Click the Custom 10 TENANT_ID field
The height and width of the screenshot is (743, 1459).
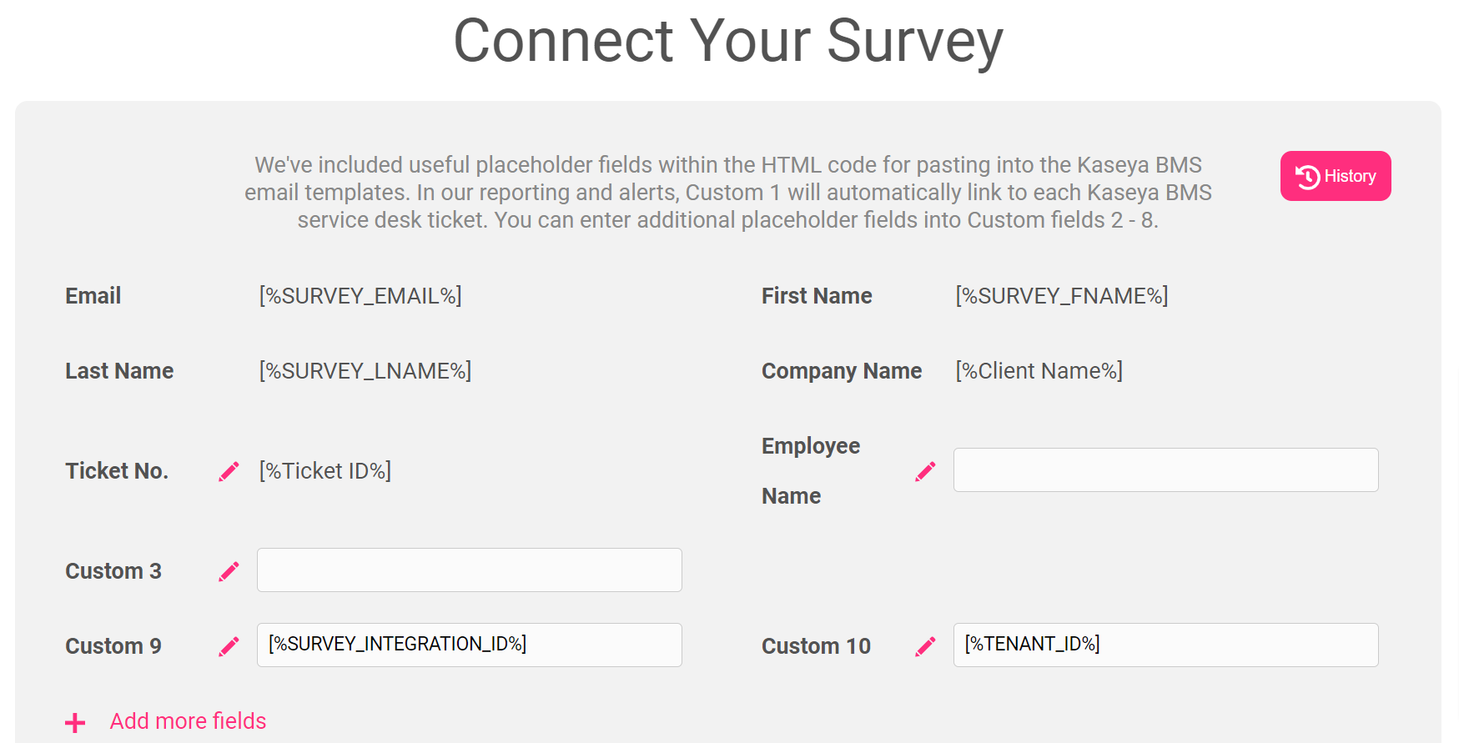[x=1165, y=645]
